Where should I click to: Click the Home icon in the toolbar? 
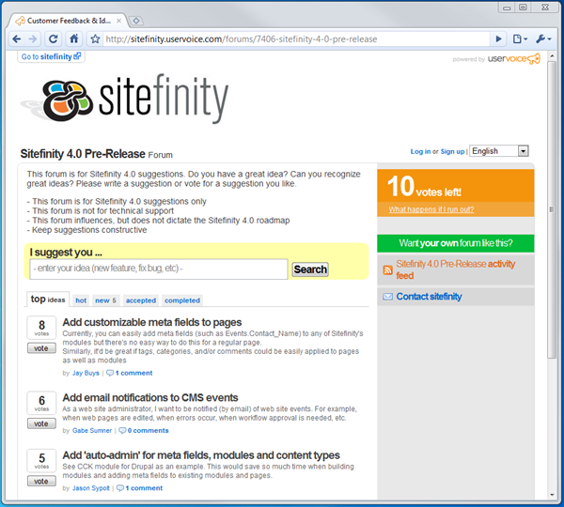click(73, 39)
